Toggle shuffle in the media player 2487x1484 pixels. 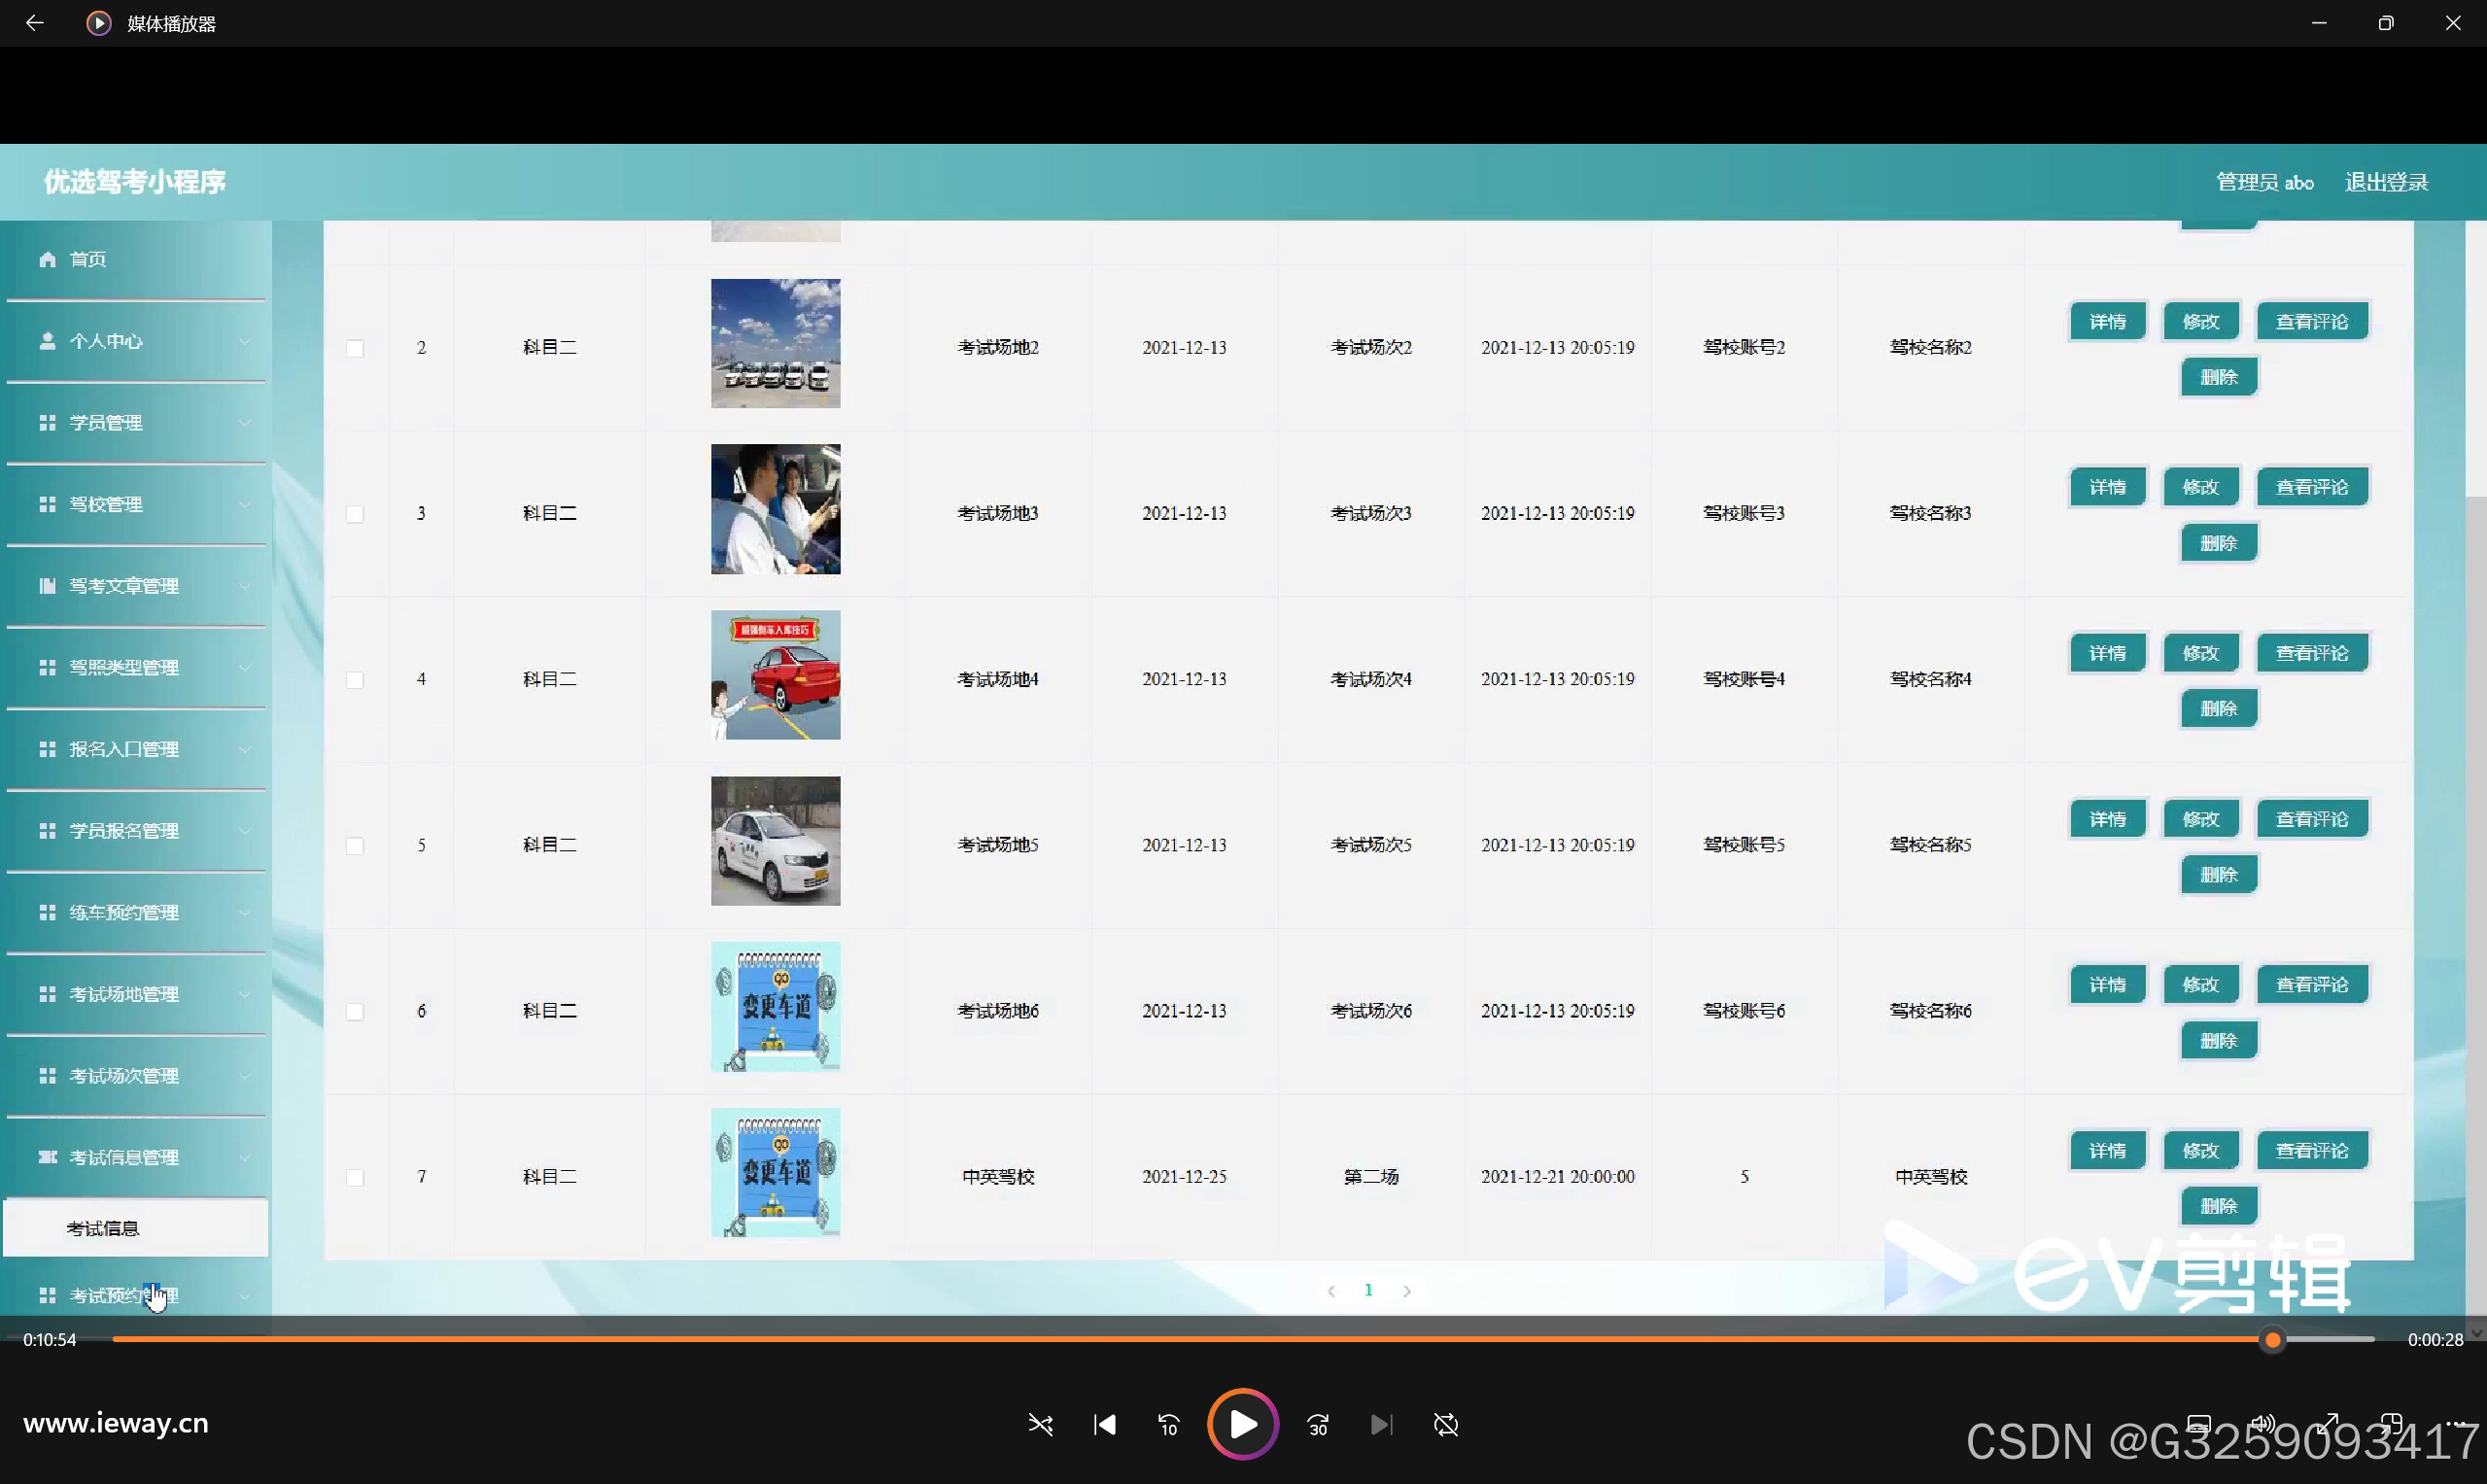click(1040, 1424)
